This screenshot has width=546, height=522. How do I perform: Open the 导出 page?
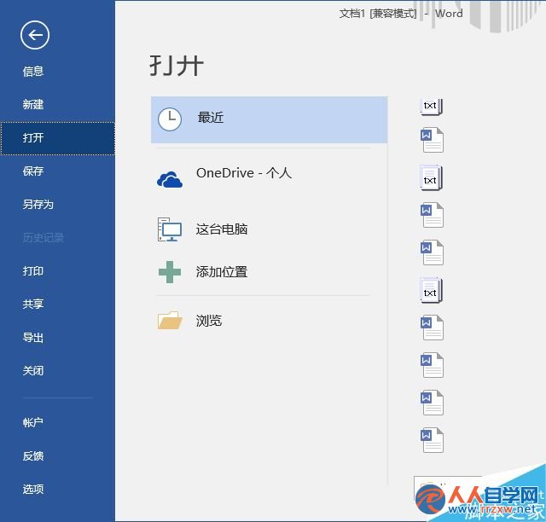coord(33,338)
